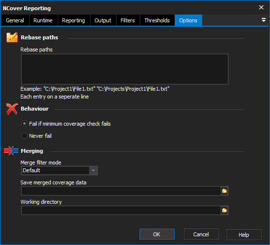Click the Working directory input field

click(121, 210)
